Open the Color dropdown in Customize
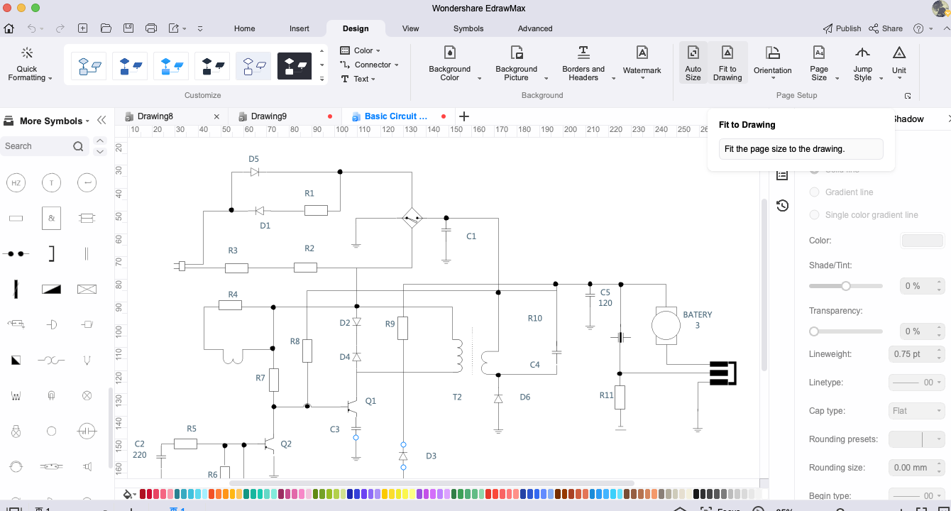951x511 pixels. (x=360, y=50)
